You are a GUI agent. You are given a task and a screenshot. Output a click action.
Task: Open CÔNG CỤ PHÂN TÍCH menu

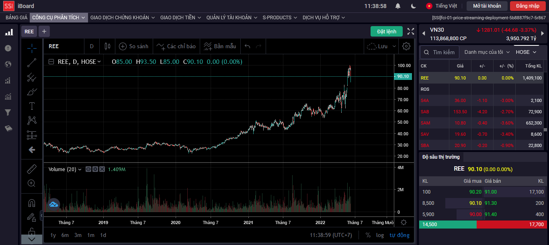click(59, 18)
